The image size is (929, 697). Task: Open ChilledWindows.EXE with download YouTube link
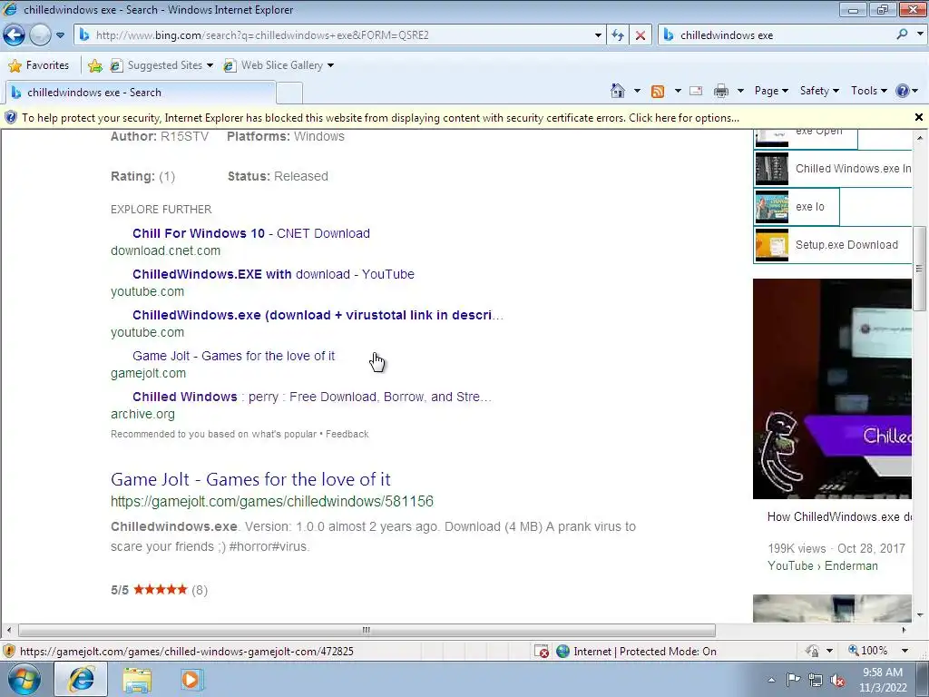273,274
